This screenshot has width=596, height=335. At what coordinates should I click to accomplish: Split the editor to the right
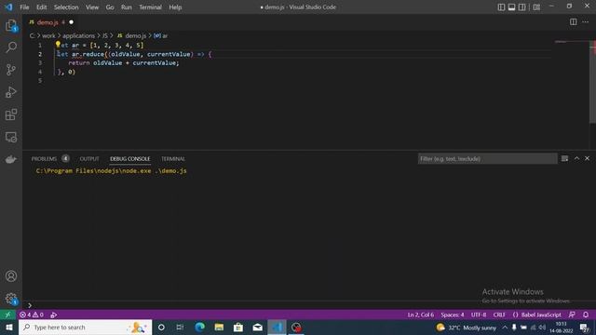pyautogui.click(x=574, y=22)
